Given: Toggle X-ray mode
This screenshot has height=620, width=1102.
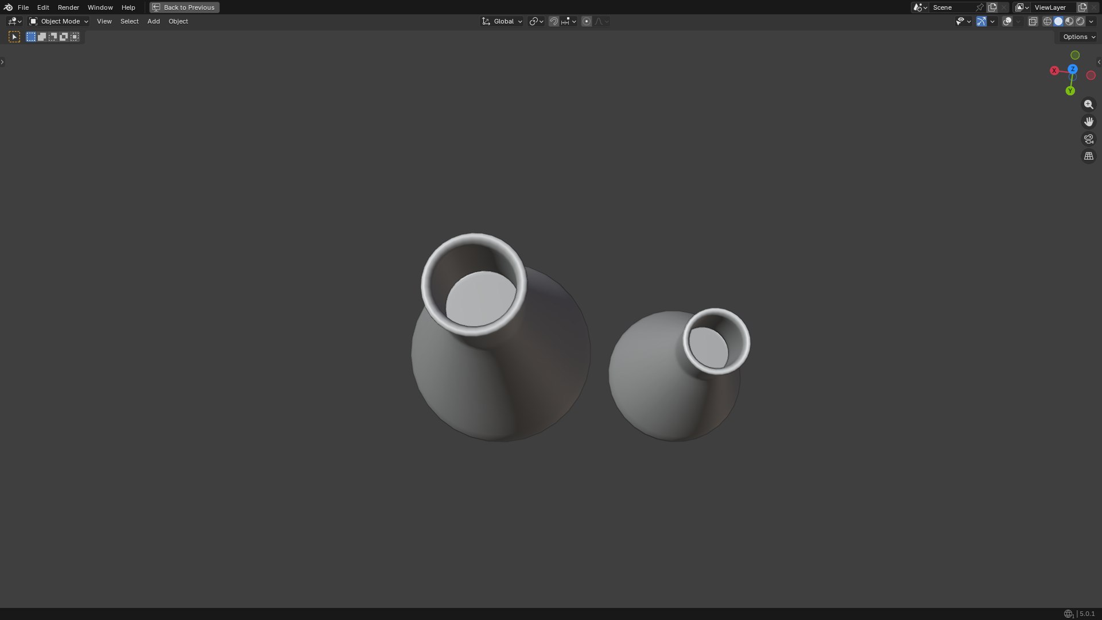Looking at the screenshot, I should 1033,21.
